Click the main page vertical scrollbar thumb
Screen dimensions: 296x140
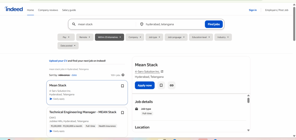tap(294, 24)
